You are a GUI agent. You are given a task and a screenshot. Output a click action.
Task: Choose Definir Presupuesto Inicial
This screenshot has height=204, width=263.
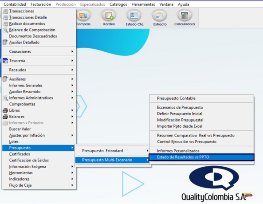(202, 114)
